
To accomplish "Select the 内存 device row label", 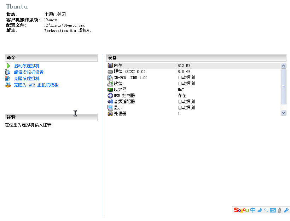I will (118, 66).
